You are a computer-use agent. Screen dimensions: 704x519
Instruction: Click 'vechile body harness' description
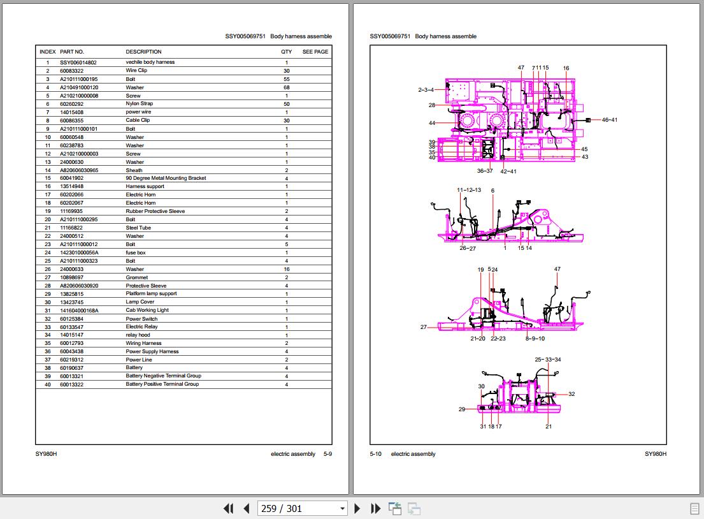pyautogui.click(x=150, y=62)
